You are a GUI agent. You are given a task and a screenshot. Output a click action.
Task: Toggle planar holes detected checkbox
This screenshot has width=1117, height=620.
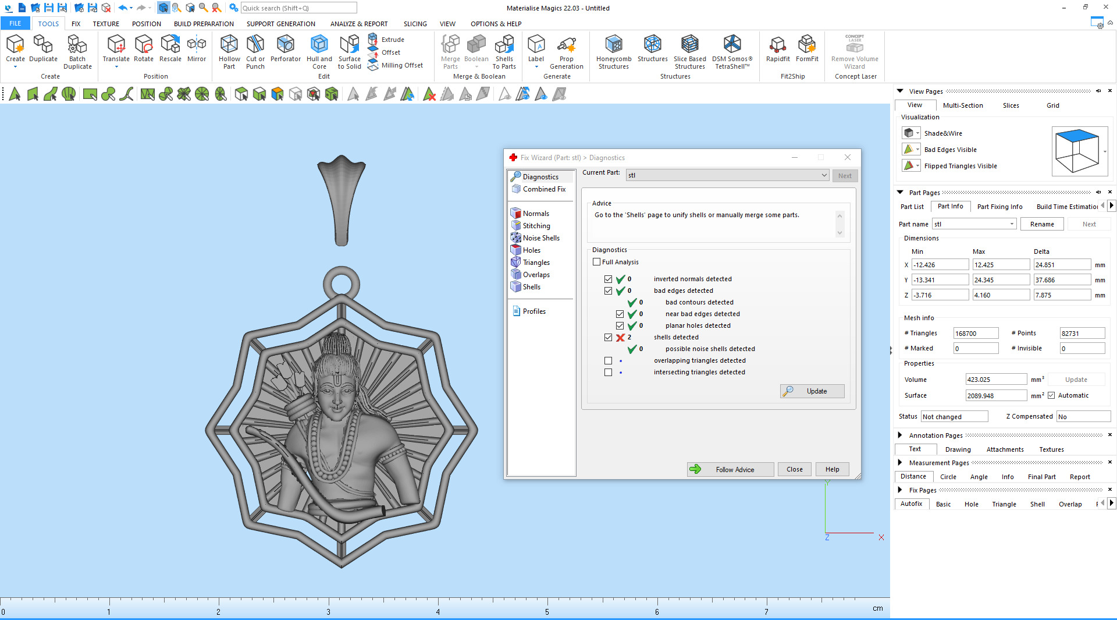[620, 326]
